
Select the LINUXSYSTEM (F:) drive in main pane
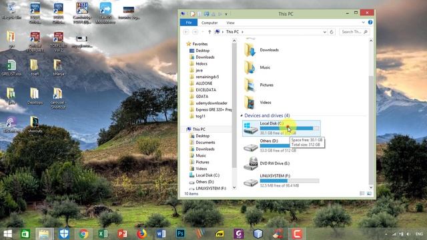point(281,181)
